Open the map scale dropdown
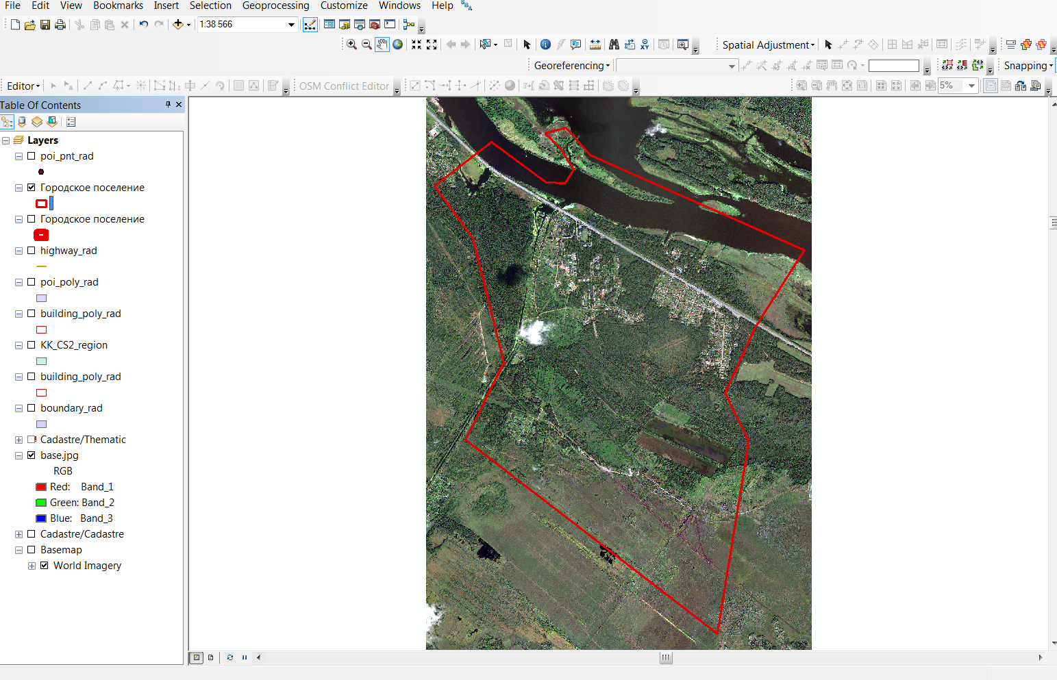The height and width of the screenshot is (680, 1057). (291, 25)
